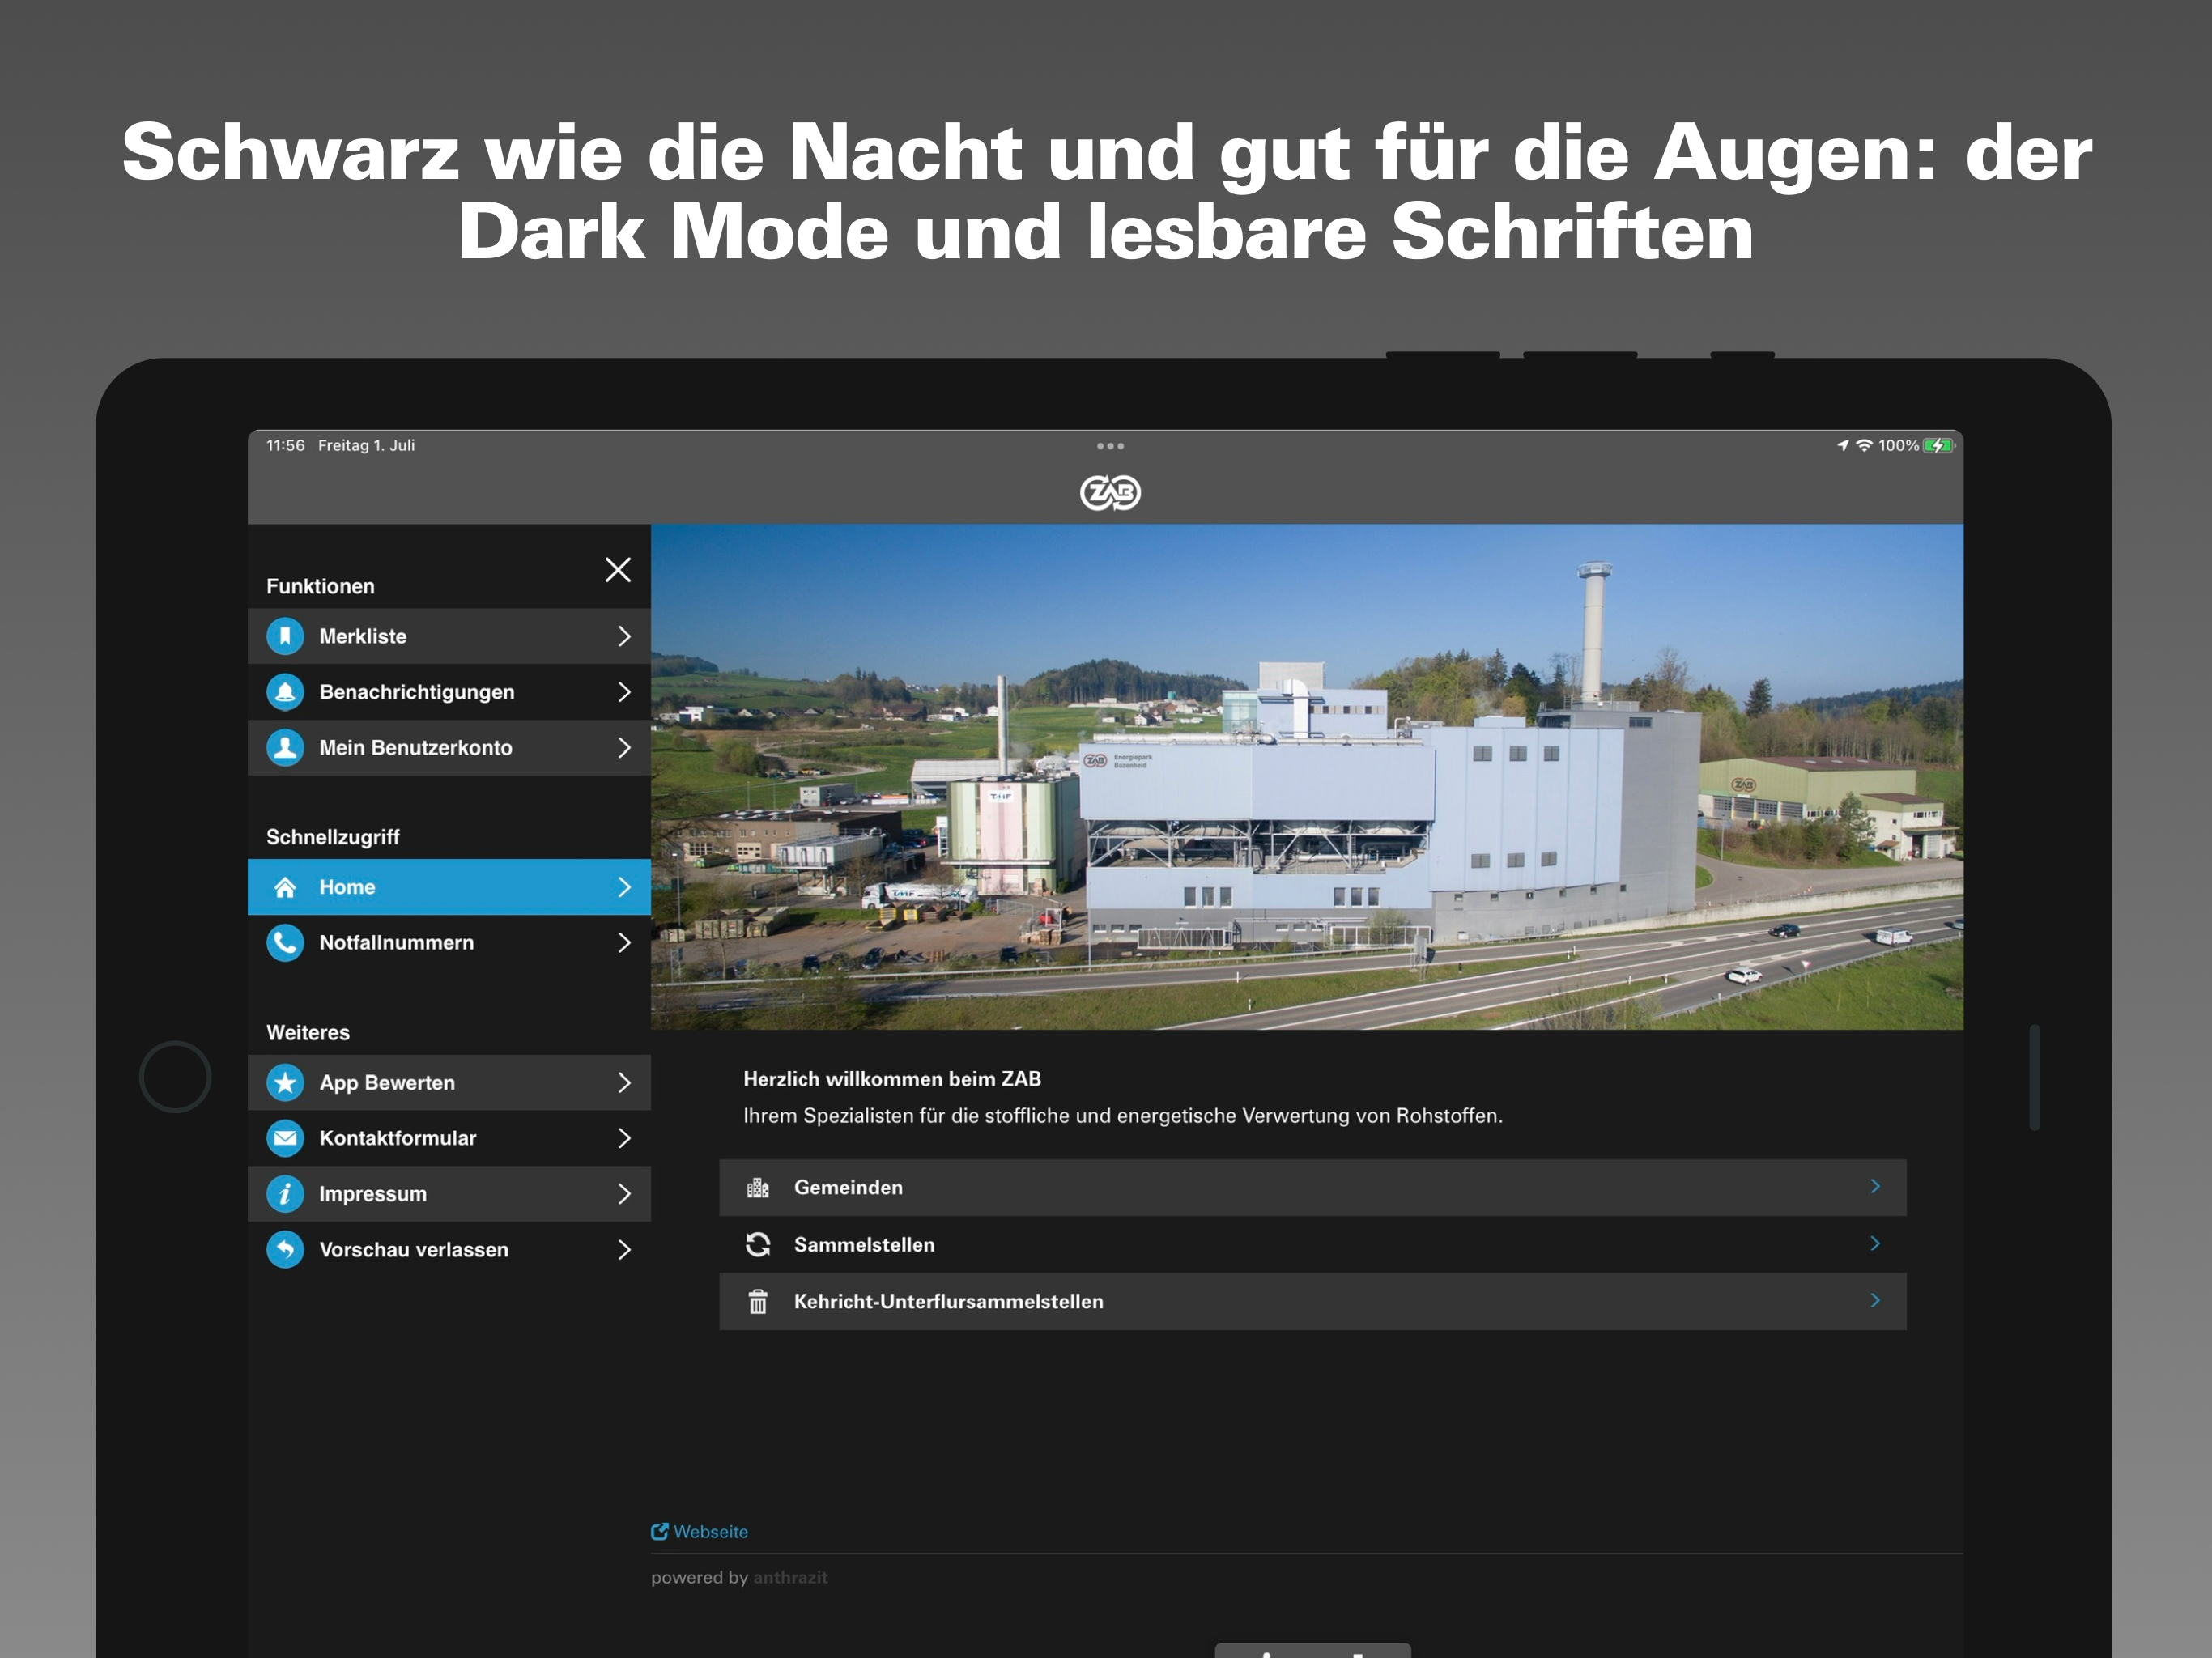
Task: Click the App Bewerten star icon
Action: pyautogui.click(x=285, y=1082)
